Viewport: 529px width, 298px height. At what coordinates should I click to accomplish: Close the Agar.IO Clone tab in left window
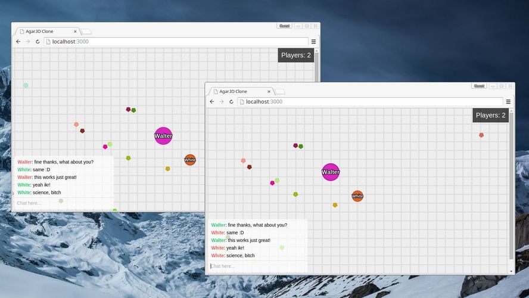tap(75, 32)
